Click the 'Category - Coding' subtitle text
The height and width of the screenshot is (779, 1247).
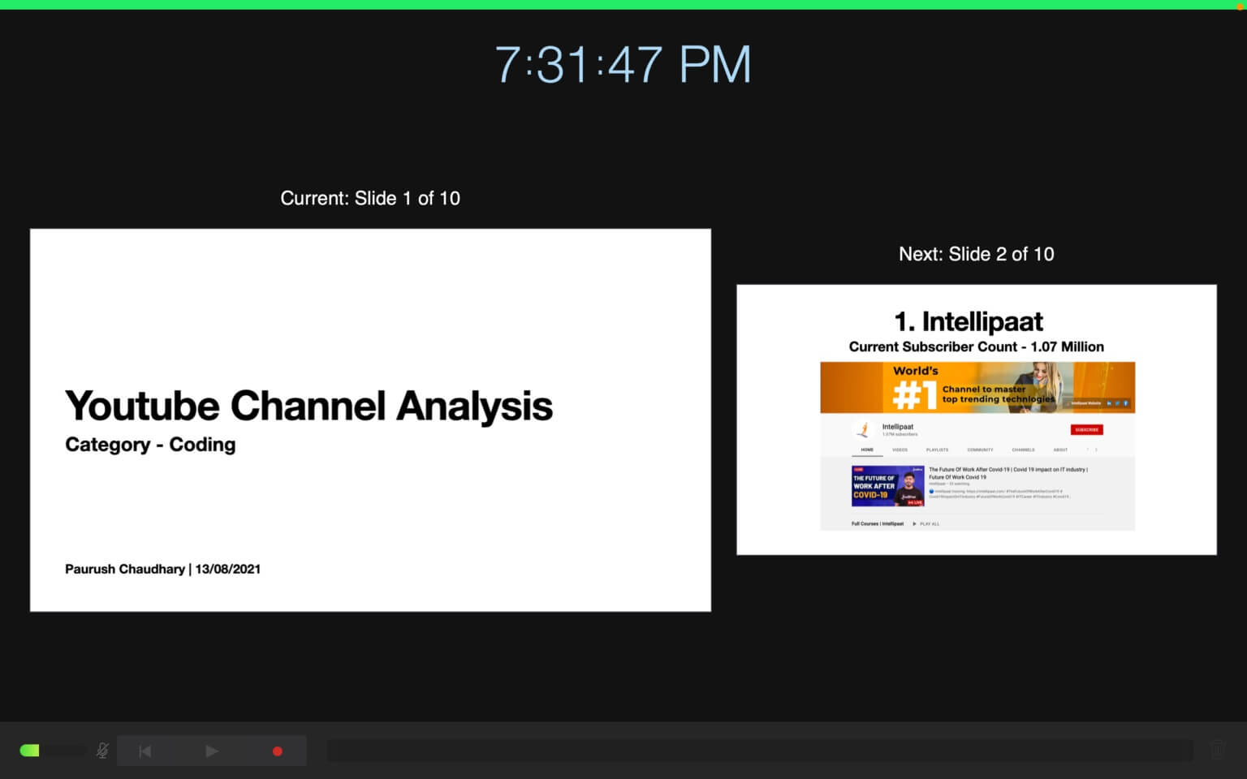coord(150,445)
